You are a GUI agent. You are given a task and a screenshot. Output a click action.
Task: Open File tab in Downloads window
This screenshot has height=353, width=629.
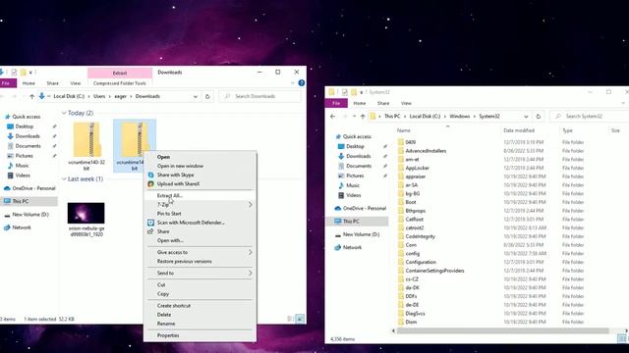7,83
